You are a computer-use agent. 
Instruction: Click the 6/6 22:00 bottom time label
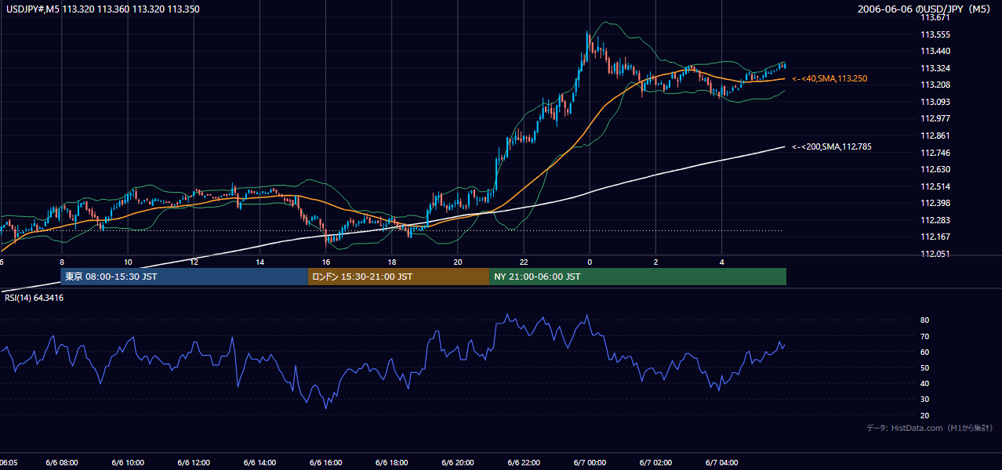(x=523, y=463)
